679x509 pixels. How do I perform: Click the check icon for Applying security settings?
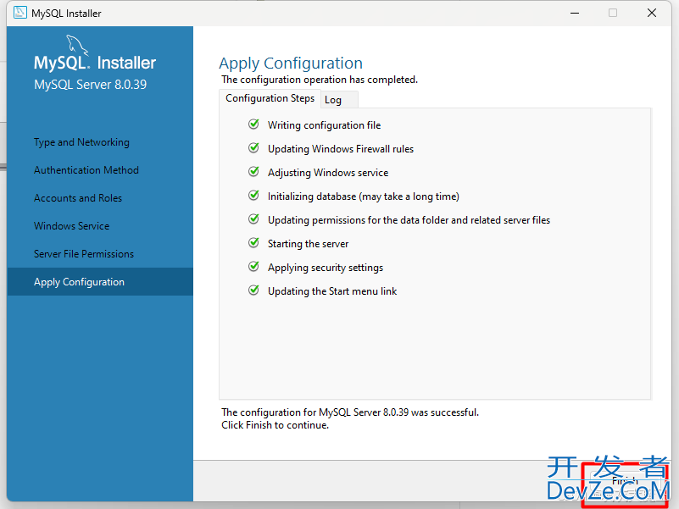253,267
